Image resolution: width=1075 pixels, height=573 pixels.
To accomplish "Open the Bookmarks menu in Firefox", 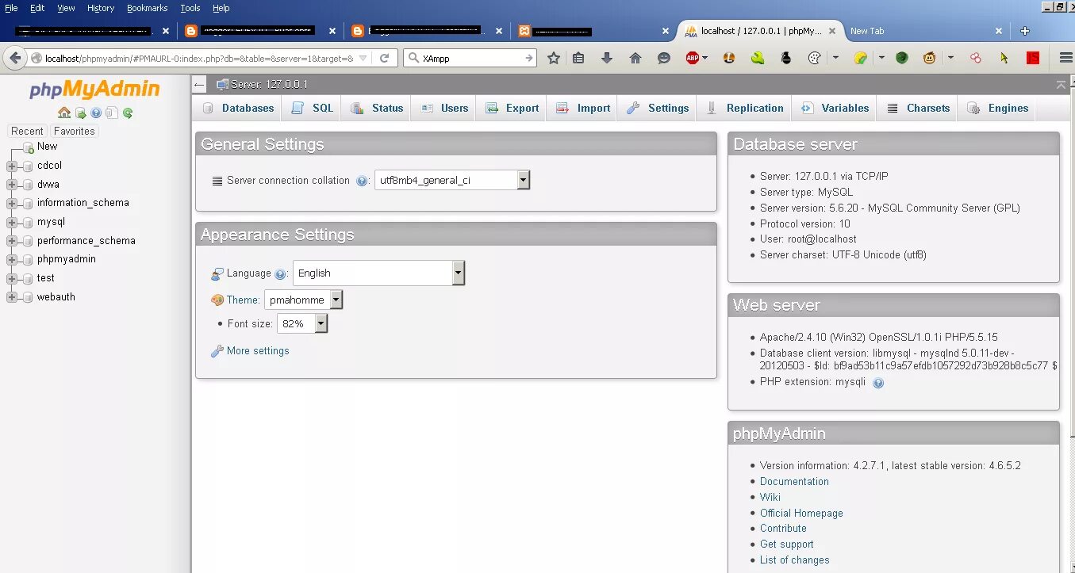I will pos(148,8).
